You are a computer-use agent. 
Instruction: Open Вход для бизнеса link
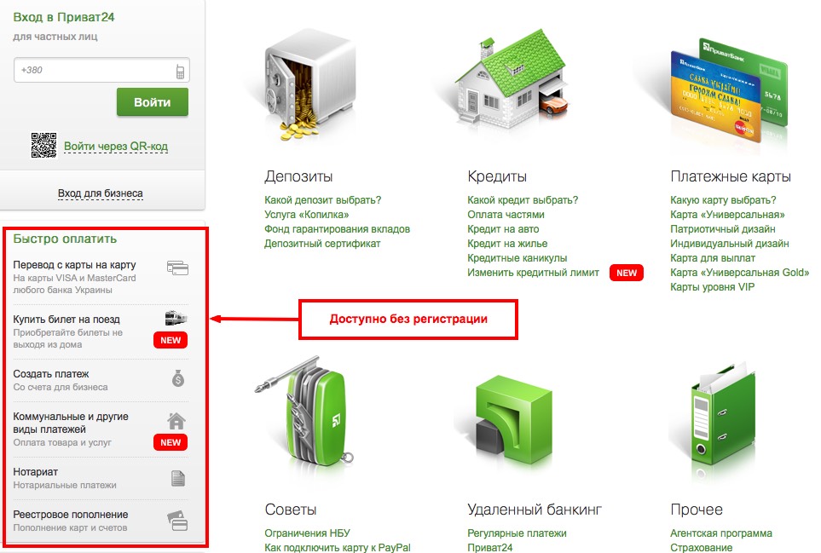(x=100, y=193)
